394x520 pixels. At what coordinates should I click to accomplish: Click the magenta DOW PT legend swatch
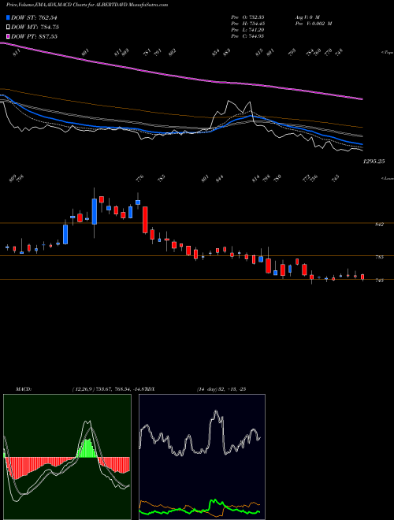click(x=8, y=35)
